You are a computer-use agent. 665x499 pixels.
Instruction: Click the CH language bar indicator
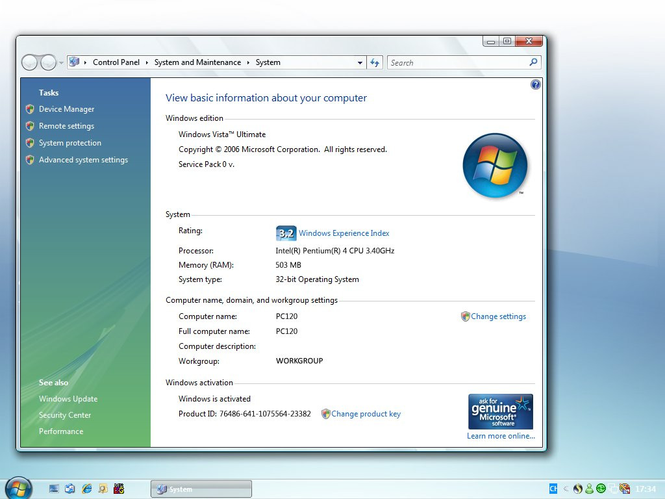click(x=553, y=489)
